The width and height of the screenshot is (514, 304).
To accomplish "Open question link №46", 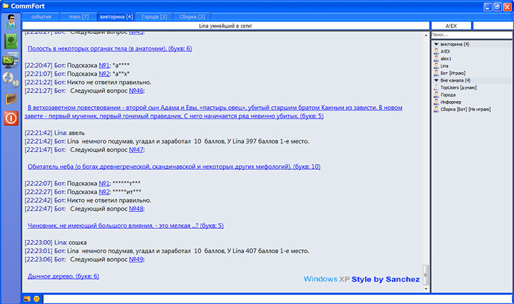I will 135,91.
